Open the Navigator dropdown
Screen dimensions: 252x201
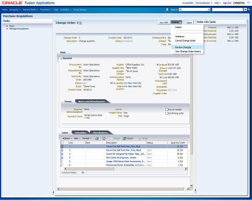pos(15,9)
